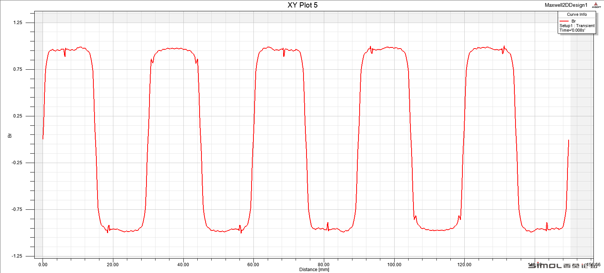This screenshot has height=273, width=604.
Task: Click the 0.00 X-axis tick label
Action: [43, 264]
